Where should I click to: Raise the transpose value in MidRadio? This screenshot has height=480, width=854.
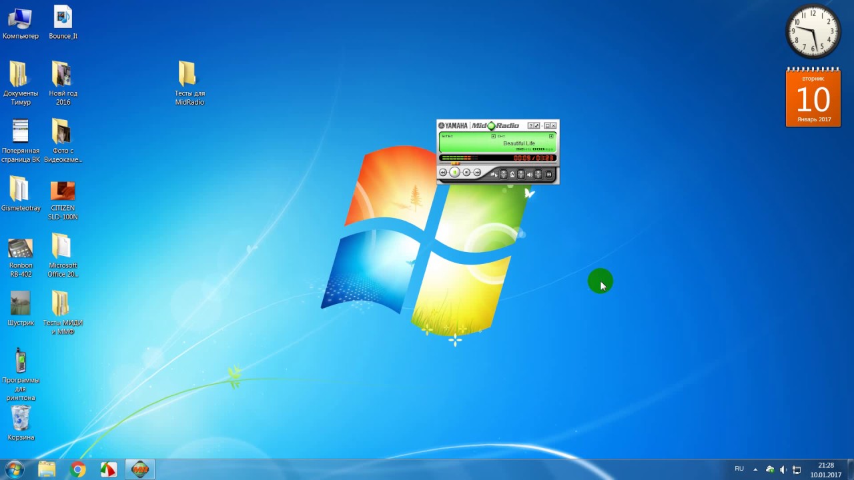tap(504, 171)
